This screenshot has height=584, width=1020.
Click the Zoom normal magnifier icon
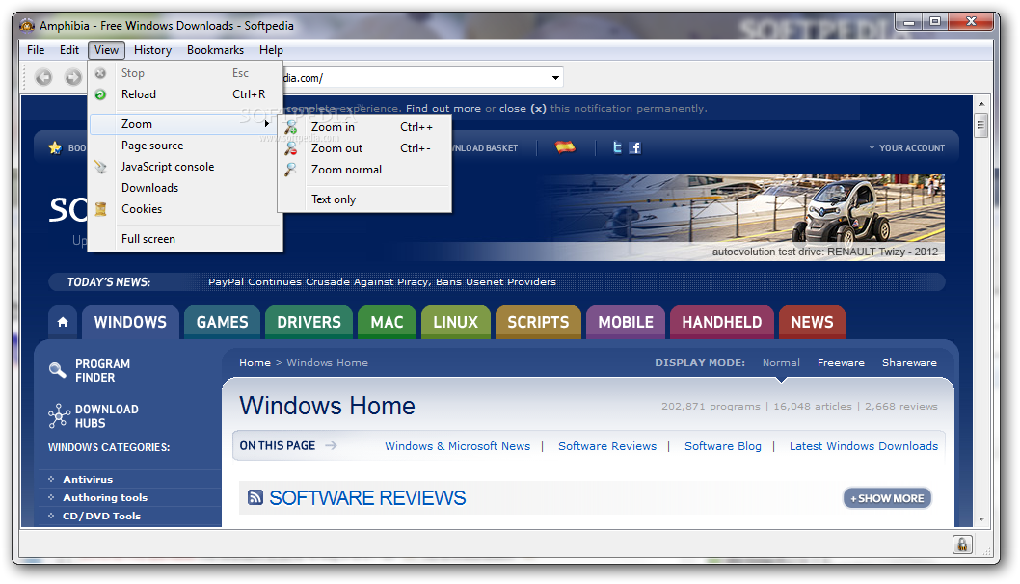click(x=291, y=170)
